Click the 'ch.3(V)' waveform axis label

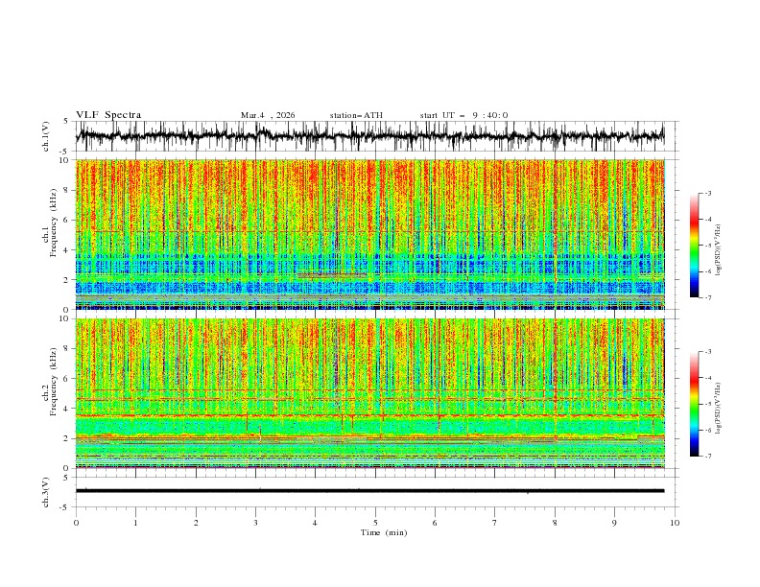coord(46,492)
